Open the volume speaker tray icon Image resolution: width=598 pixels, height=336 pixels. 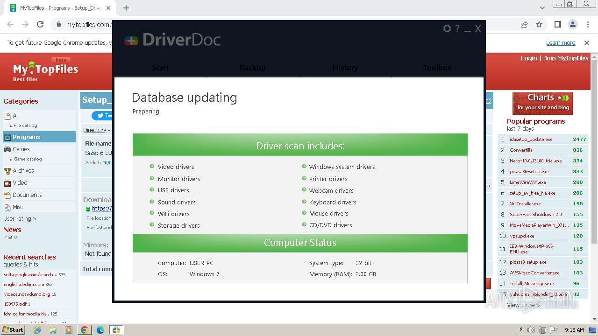531,330
